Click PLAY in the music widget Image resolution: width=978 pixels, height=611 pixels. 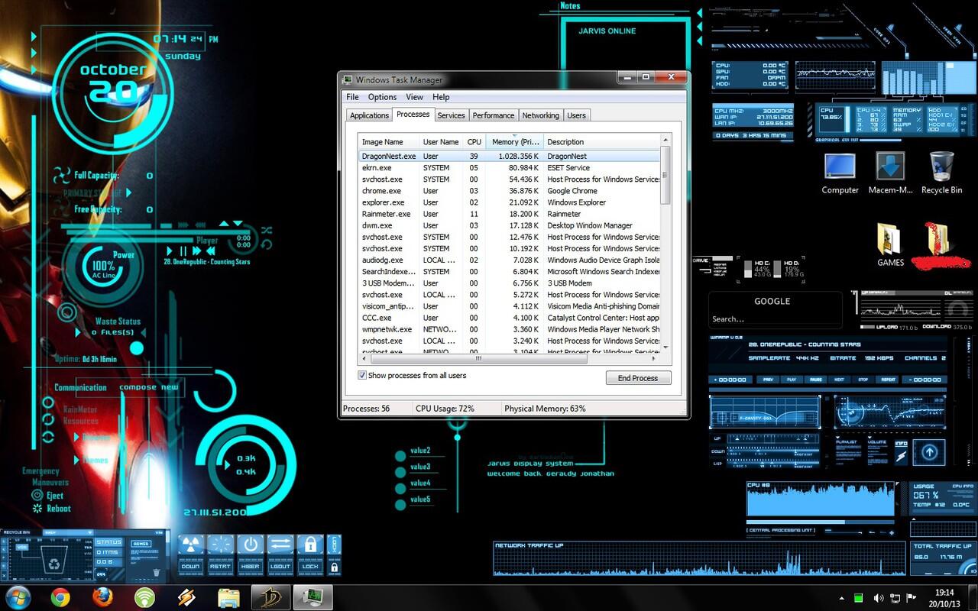792,379
